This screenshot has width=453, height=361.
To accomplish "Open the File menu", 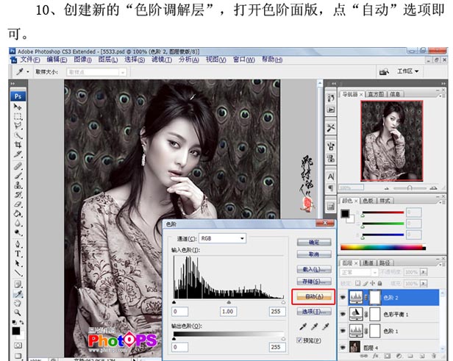I will pyautogui.click(x=29, y=60).
